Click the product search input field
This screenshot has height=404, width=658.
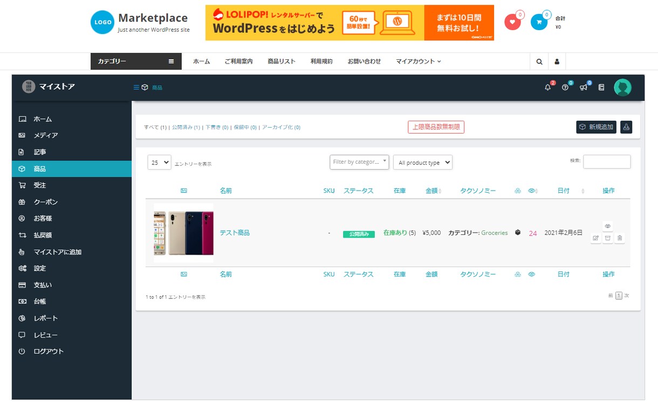tap(607, 162)
